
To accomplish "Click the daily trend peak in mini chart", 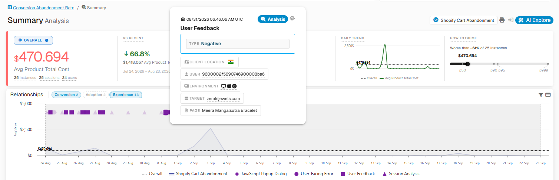I will click(385, 45).
